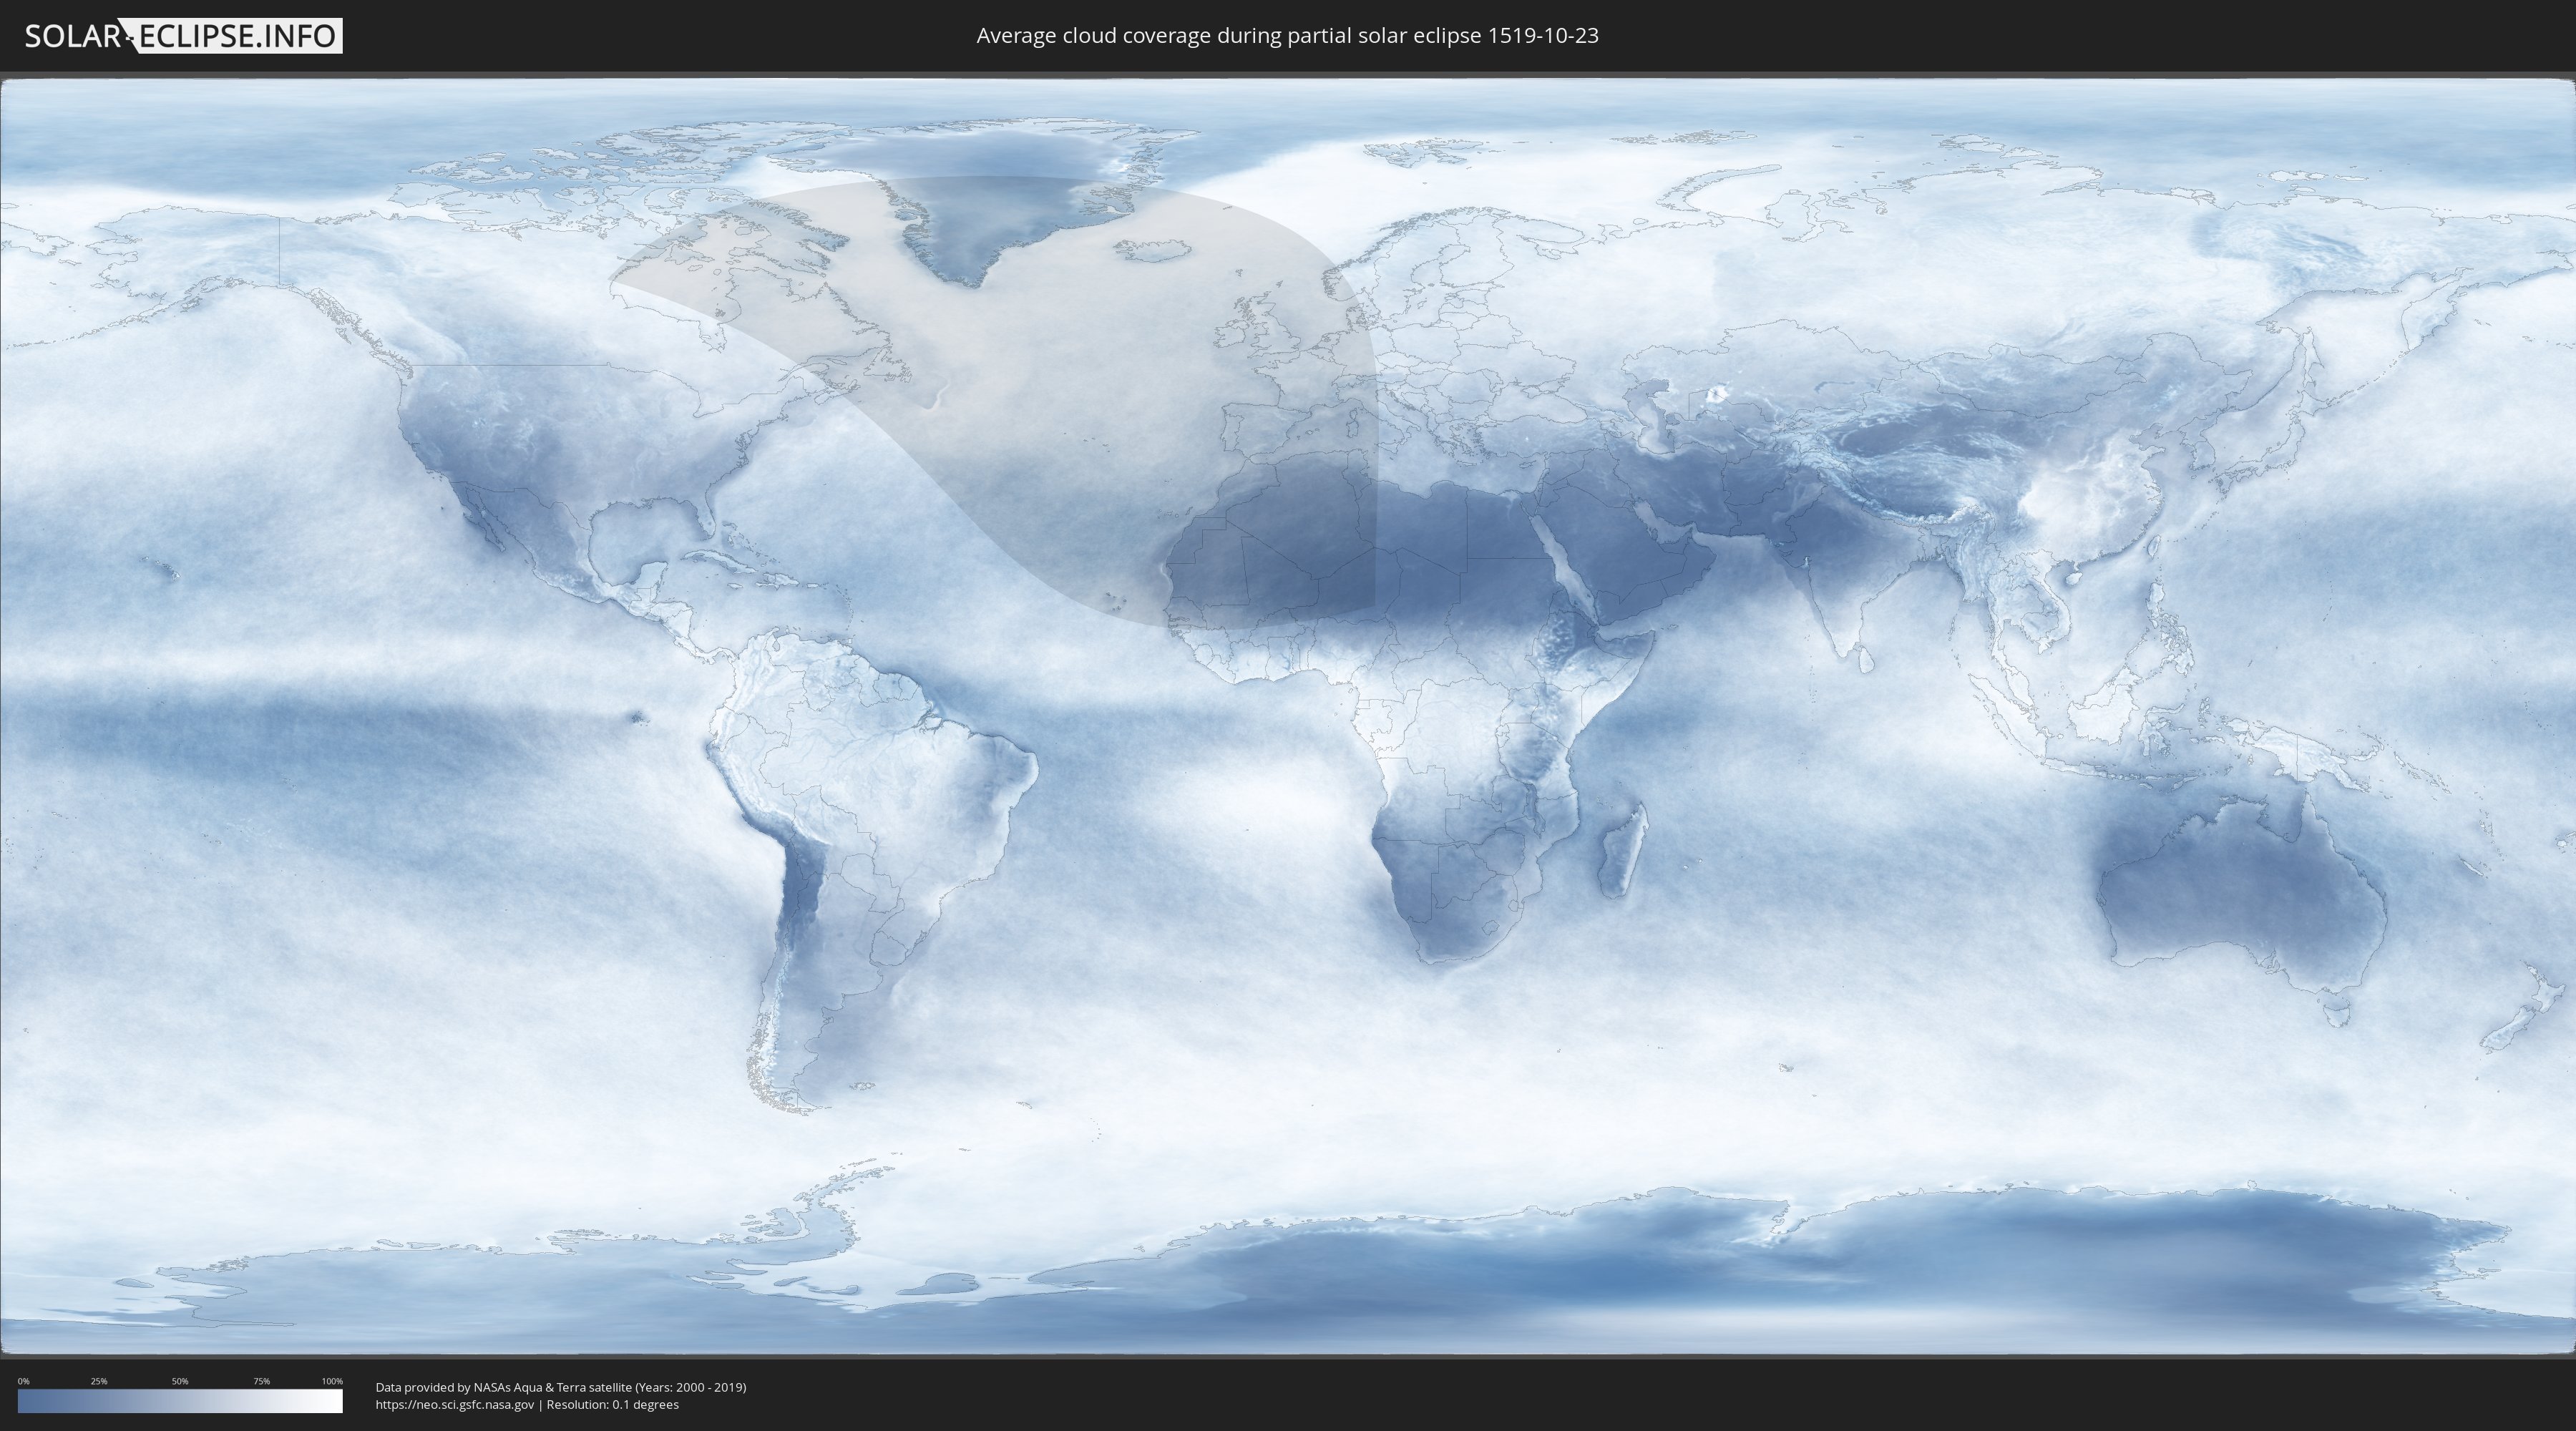Click the '0%' legend label
The height and width of the screenshot is (1431, 2576).
tap(24, 1381)
